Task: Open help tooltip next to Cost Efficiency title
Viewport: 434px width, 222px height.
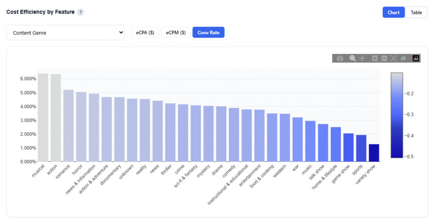Action: [81, 12]
